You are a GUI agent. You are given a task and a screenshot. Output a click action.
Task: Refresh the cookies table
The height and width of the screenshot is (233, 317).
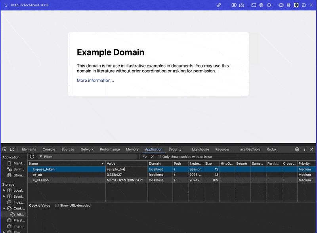(x=32, y=156)
